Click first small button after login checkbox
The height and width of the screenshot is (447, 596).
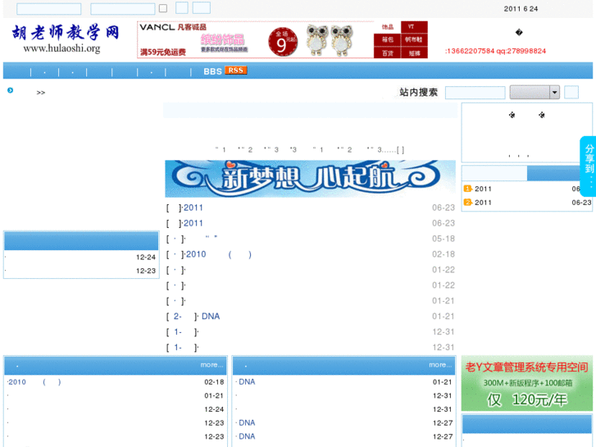(x=182, y=7)
